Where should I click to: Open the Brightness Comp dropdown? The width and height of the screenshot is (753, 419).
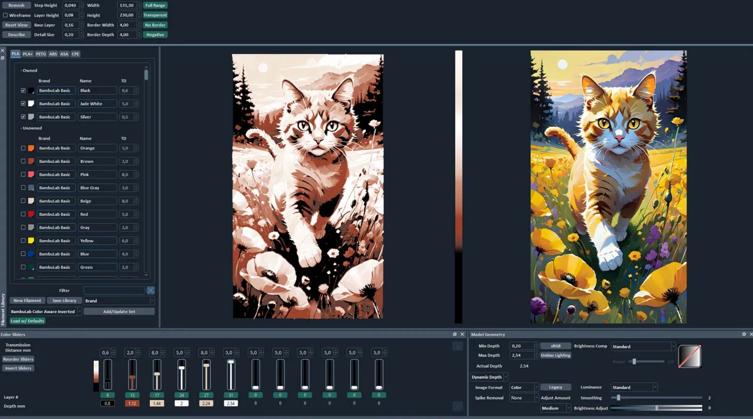(x=643, y=346)
